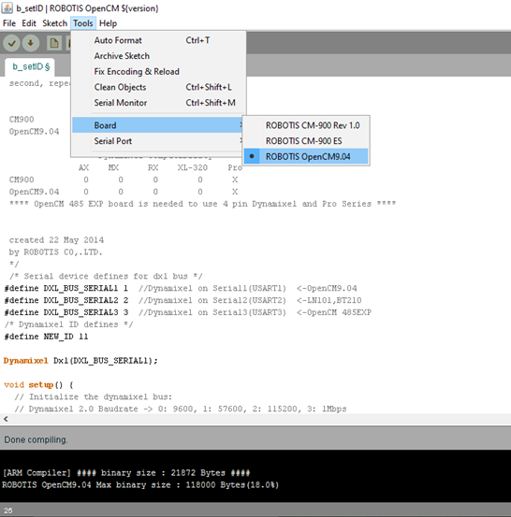Click '#define DXL_BUS_SERIAL1 1' code line
Screen dimensions: 511x517
[66, 289]
